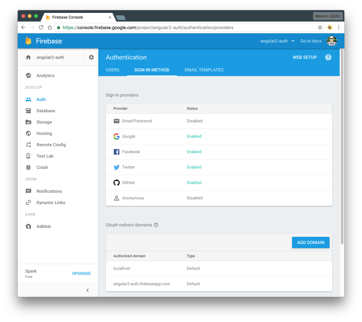Image resolution: width=362 pixels, height=322 pixels.
Task: Click the Google Enabled status
Action: click(194, 136)
